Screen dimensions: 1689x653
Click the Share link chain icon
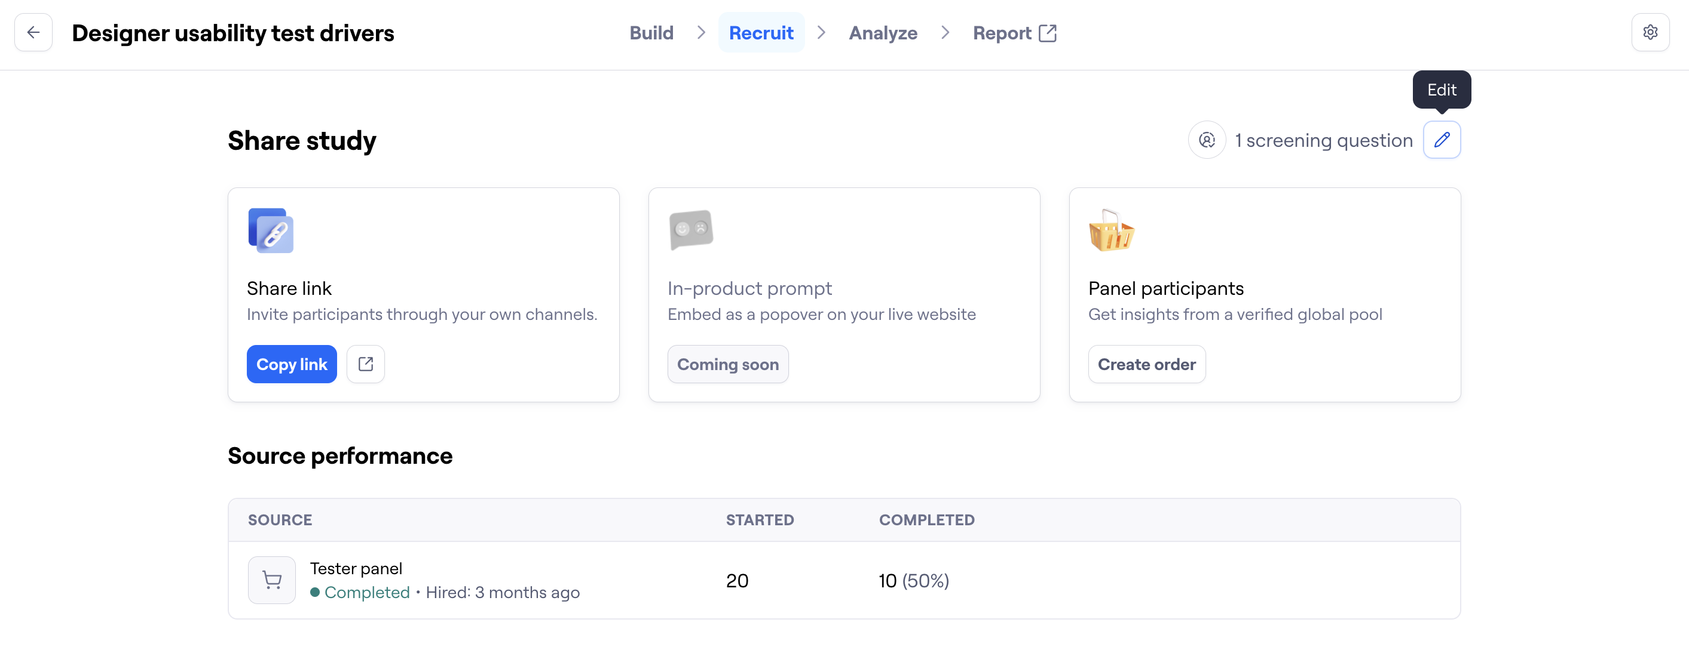tap(271, 230)
